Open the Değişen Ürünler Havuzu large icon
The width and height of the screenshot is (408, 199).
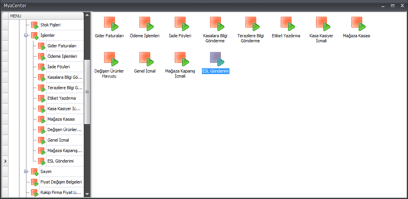111,59
